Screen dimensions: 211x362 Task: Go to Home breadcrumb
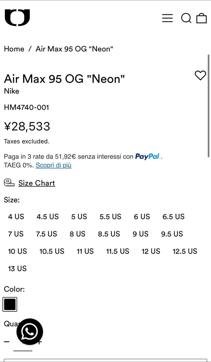(14, 49)
